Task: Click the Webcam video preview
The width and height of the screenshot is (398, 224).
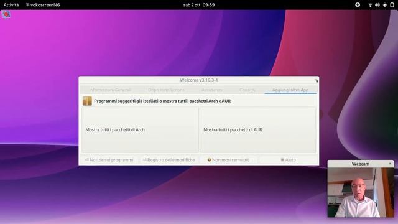Action: [361, 192]
